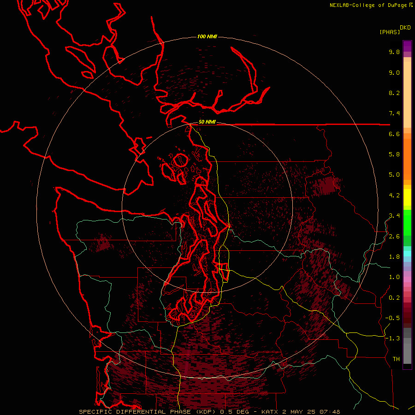Select the 5.8 legend value
Image resolution: width=415 pixels, height=415 pixels.
click(x=394, y=154)
